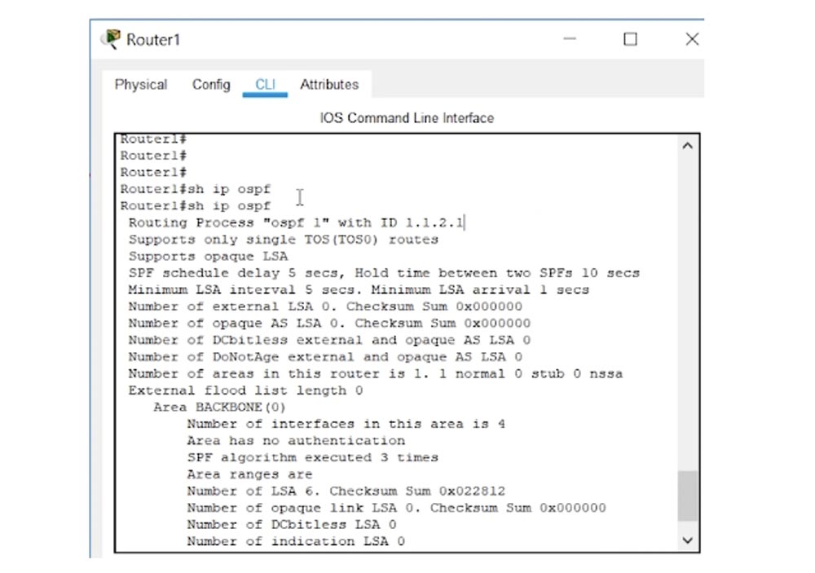Click the text SPF algorithm executed 3 times
Viewport: 815px width, 573px height.
313,456
